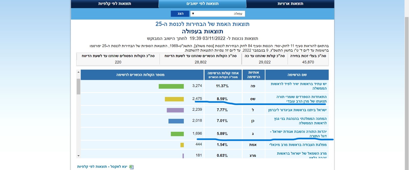409x170 pixels.
Task: Click the small yellow bar for 444 votes
Action: [182, 145]
